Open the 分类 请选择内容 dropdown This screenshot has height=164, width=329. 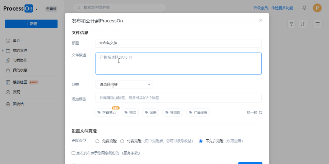[124, 84]
